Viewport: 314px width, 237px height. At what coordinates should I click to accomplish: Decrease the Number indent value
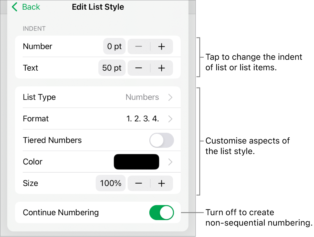click(x=138, y=46)
